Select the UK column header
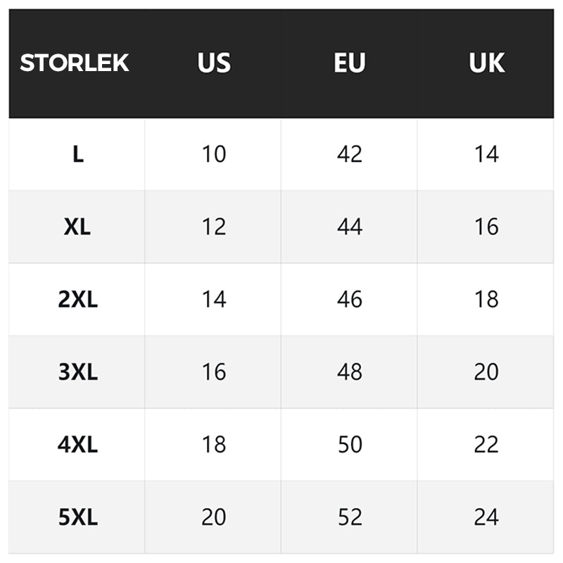The image size is (563, 563). pyautogui.click(x=486, y=63)
